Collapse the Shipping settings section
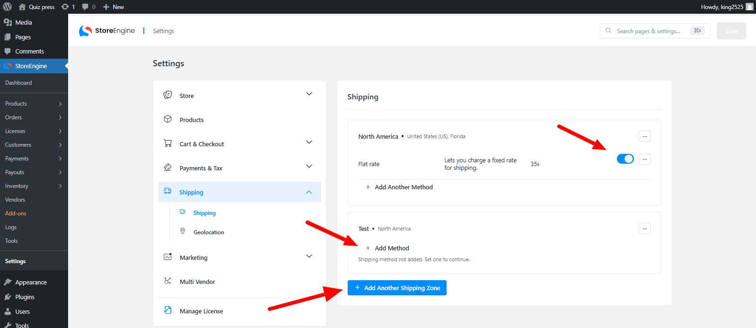The width and height of the screenshot is (756, 328). click(x=309, y=192)
